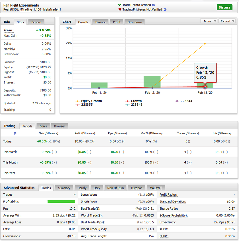Screen dimensions: 239x241
Task: Select the Summary statistics tab
Action: 64,188
